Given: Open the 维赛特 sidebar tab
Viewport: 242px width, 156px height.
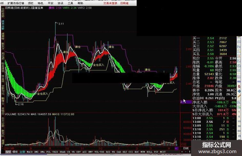Looking at the screenshot, I should (3, 36).
